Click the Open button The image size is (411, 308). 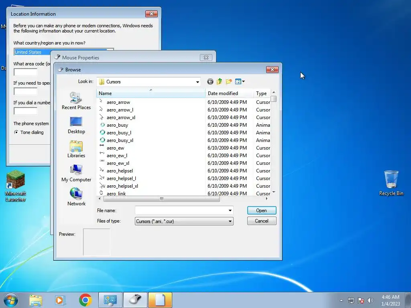coord(262,210)
